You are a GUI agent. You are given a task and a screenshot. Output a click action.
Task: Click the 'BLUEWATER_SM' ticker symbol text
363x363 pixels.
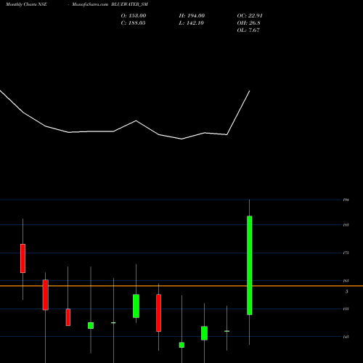[130, 4]
